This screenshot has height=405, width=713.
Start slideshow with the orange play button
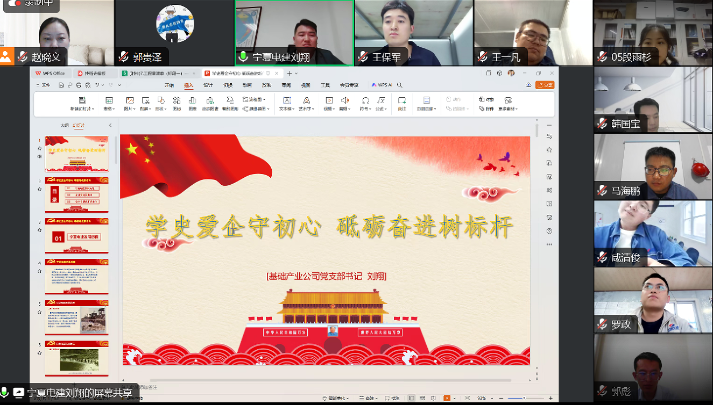pyautogui.click(x=447, y=398)
